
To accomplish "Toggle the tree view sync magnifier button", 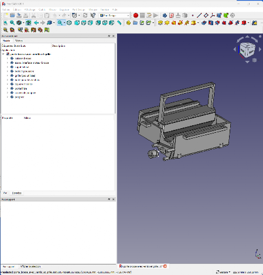I will point(60,23).
